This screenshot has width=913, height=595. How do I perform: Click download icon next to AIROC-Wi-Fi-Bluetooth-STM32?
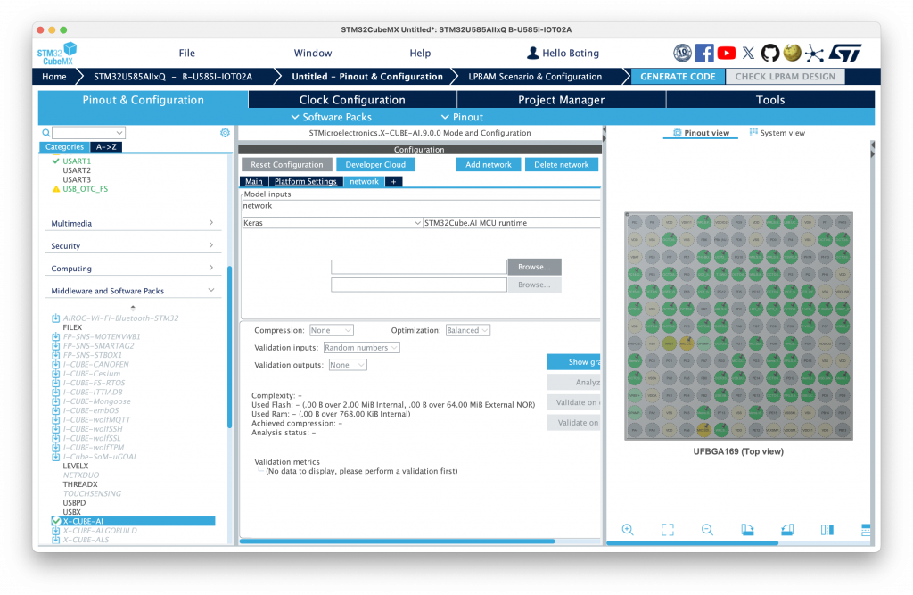[x=56, y=318]
